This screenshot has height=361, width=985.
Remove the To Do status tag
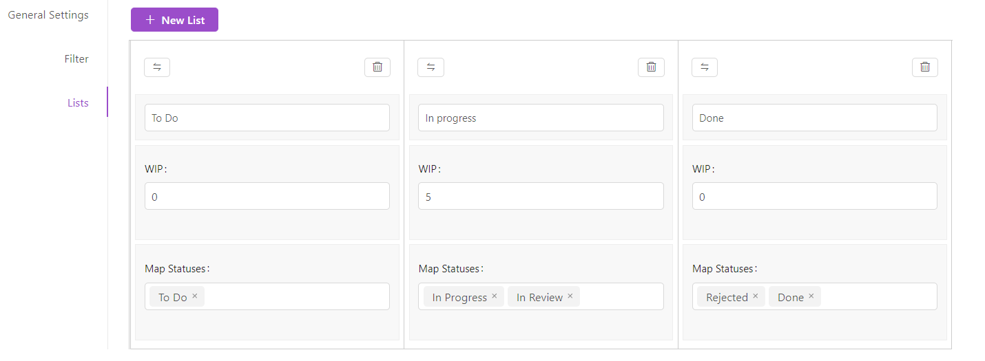click(x=195, y=296)
